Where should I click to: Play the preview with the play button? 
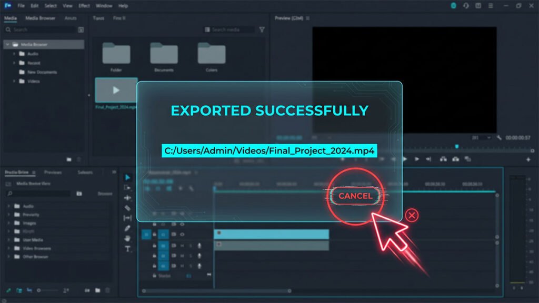tap(405, 159)
